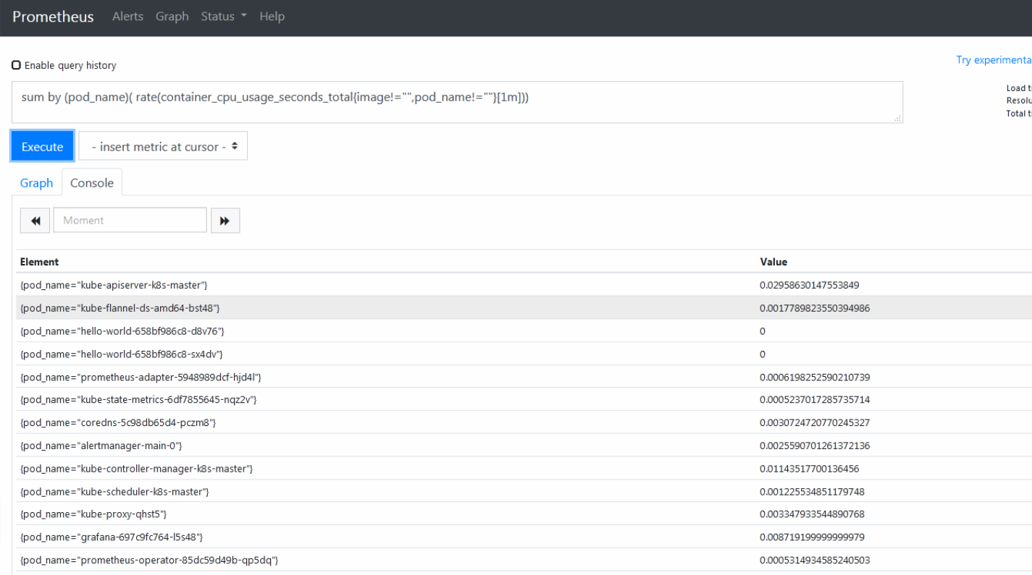Select the Console tab
The height and width of the screenshot is (575, 1032).
point(91,183)
